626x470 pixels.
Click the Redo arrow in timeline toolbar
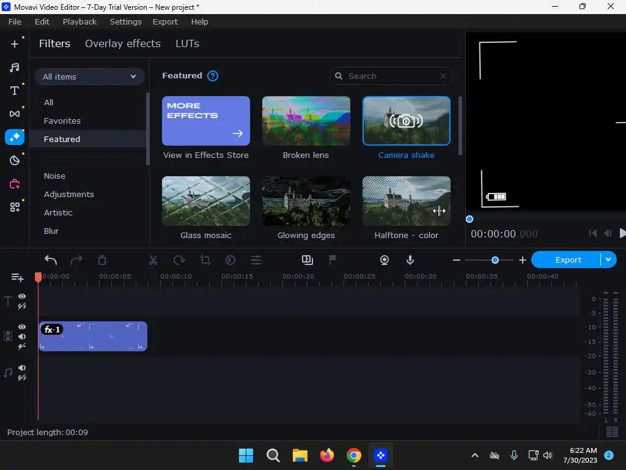[x=76, y=260]
